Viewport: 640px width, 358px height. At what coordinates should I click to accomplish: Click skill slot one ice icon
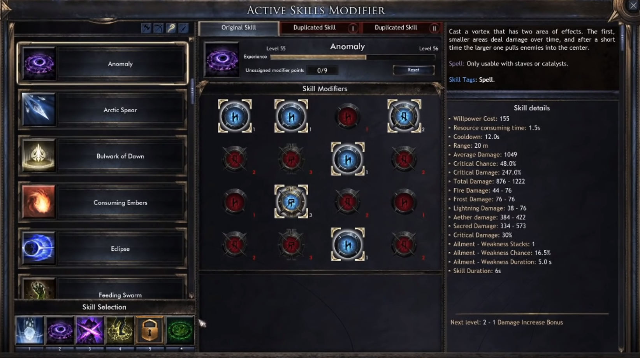point(30,330)
